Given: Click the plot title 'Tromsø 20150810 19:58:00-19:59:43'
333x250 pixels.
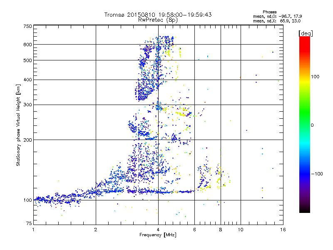Looking at the screenshot, I should [158, 15].
